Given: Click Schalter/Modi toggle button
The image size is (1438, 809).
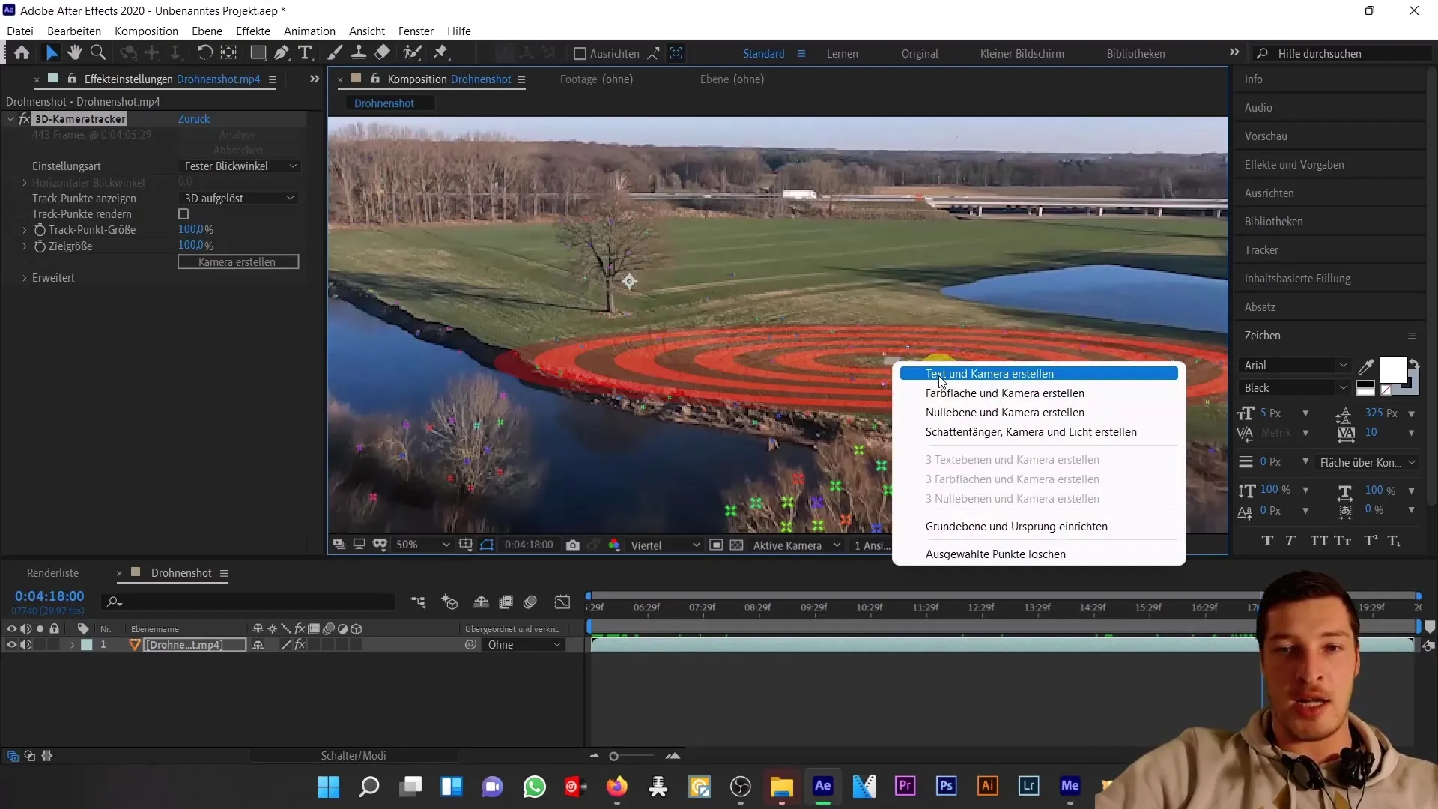Looking at the screenshot, I should point(354,756).
